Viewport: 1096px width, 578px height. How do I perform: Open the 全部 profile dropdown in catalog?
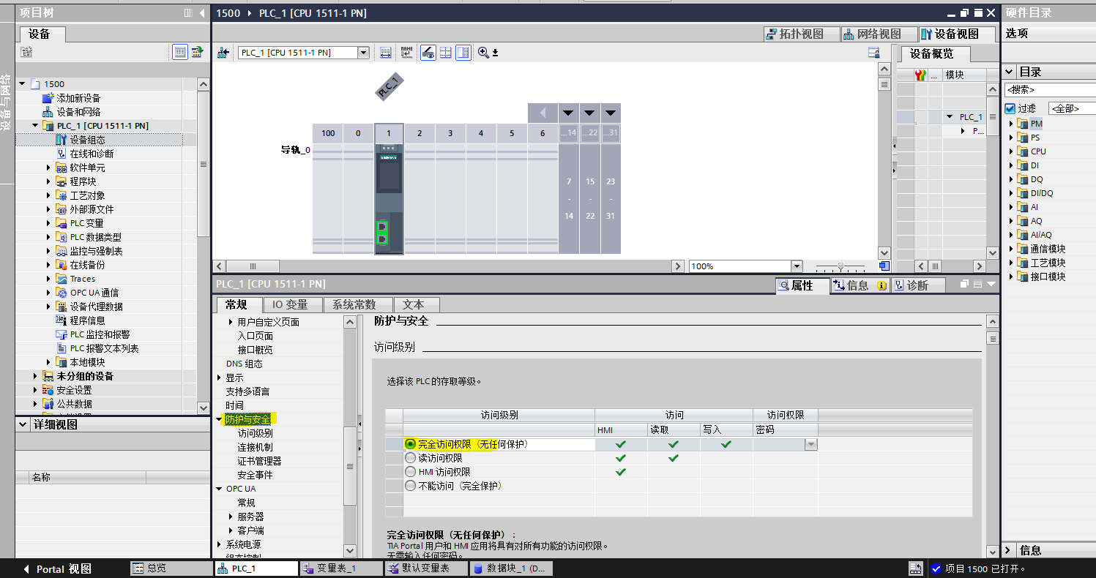click(x=1072, y=108)
